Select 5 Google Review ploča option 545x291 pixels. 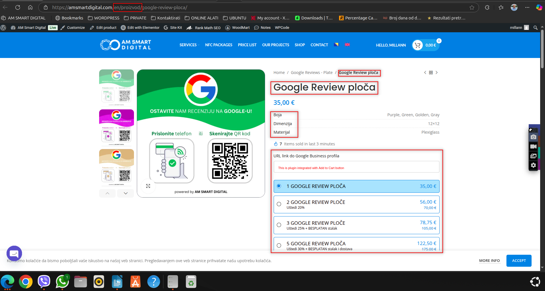tap(356, 244)
